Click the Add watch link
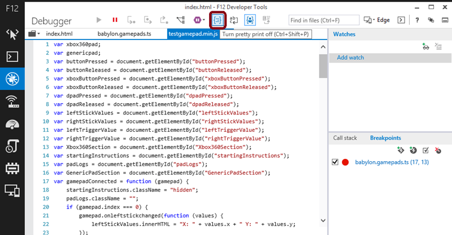Screen dimensions: 452x235 point(350,57)
